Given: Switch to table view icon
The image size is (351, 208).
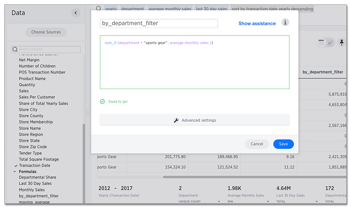Looking at the screenshot, I should pos(320,42).
